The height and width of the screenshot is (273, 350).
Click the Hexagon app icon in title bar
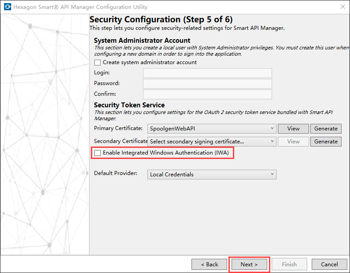pyautogui.click(x=7, y=7)
